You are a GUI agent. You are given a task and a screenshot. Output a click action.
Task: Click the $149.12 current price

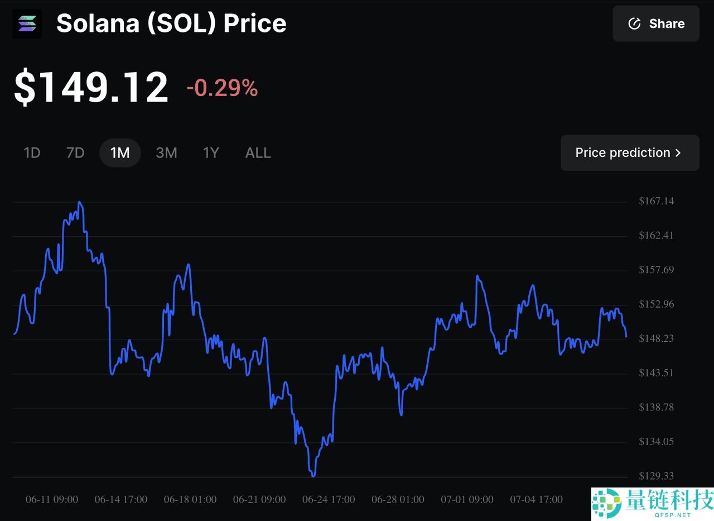[x=91, y=88]
